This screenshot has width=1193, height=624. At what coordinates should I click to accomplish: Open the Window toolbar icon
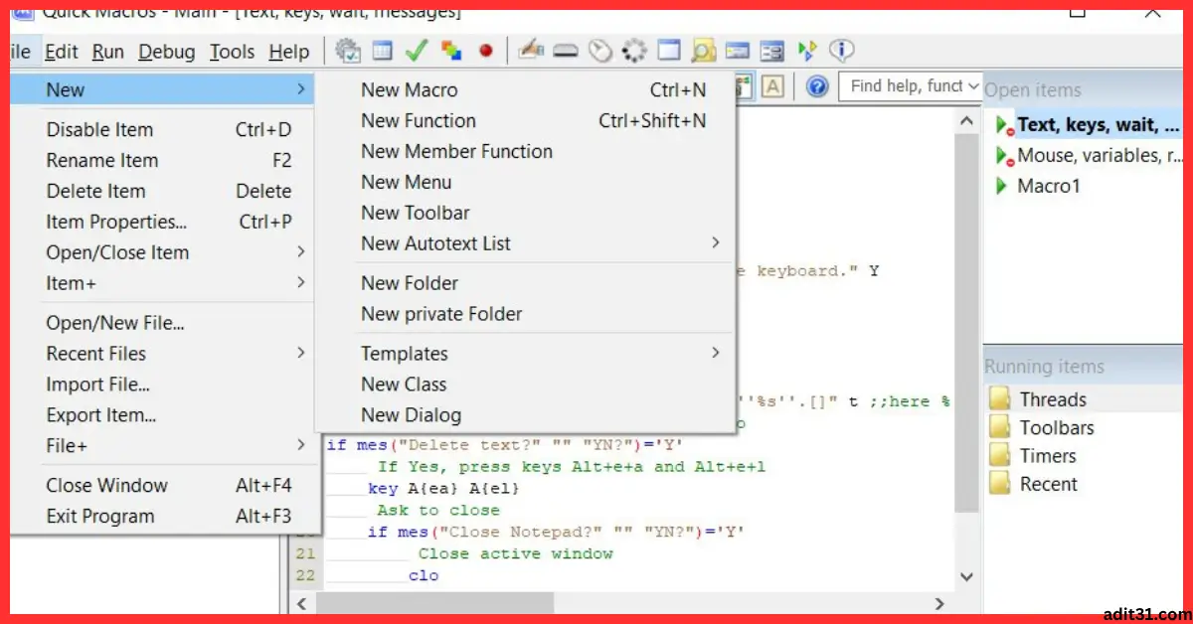pos(669,51)
